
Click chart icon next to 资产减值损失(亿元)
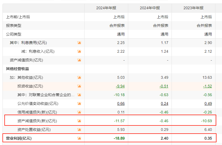pyautogui.click(x=79, y=60)
